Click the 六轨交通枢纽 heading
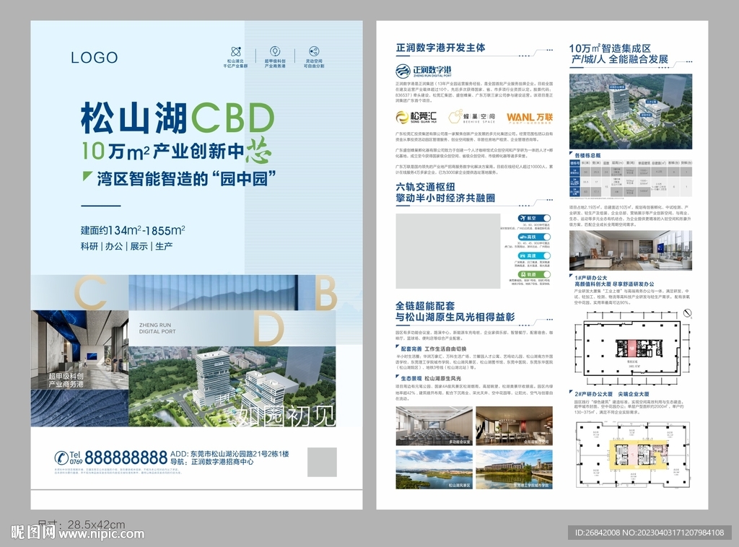 [x=425, y=187]
